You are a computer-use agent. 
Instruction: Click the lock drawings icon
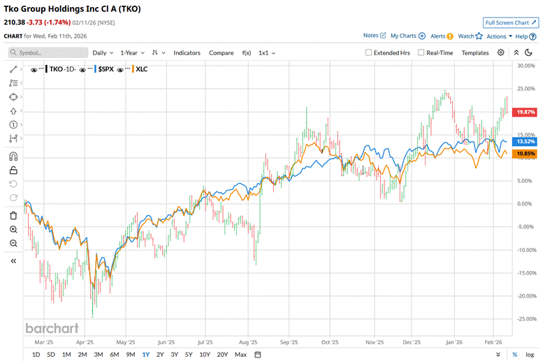13,170
